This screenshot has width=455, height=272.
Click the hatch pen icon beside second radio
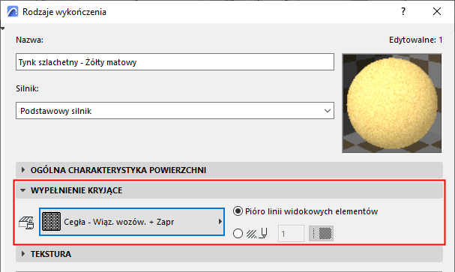click(x=257, y=234)
